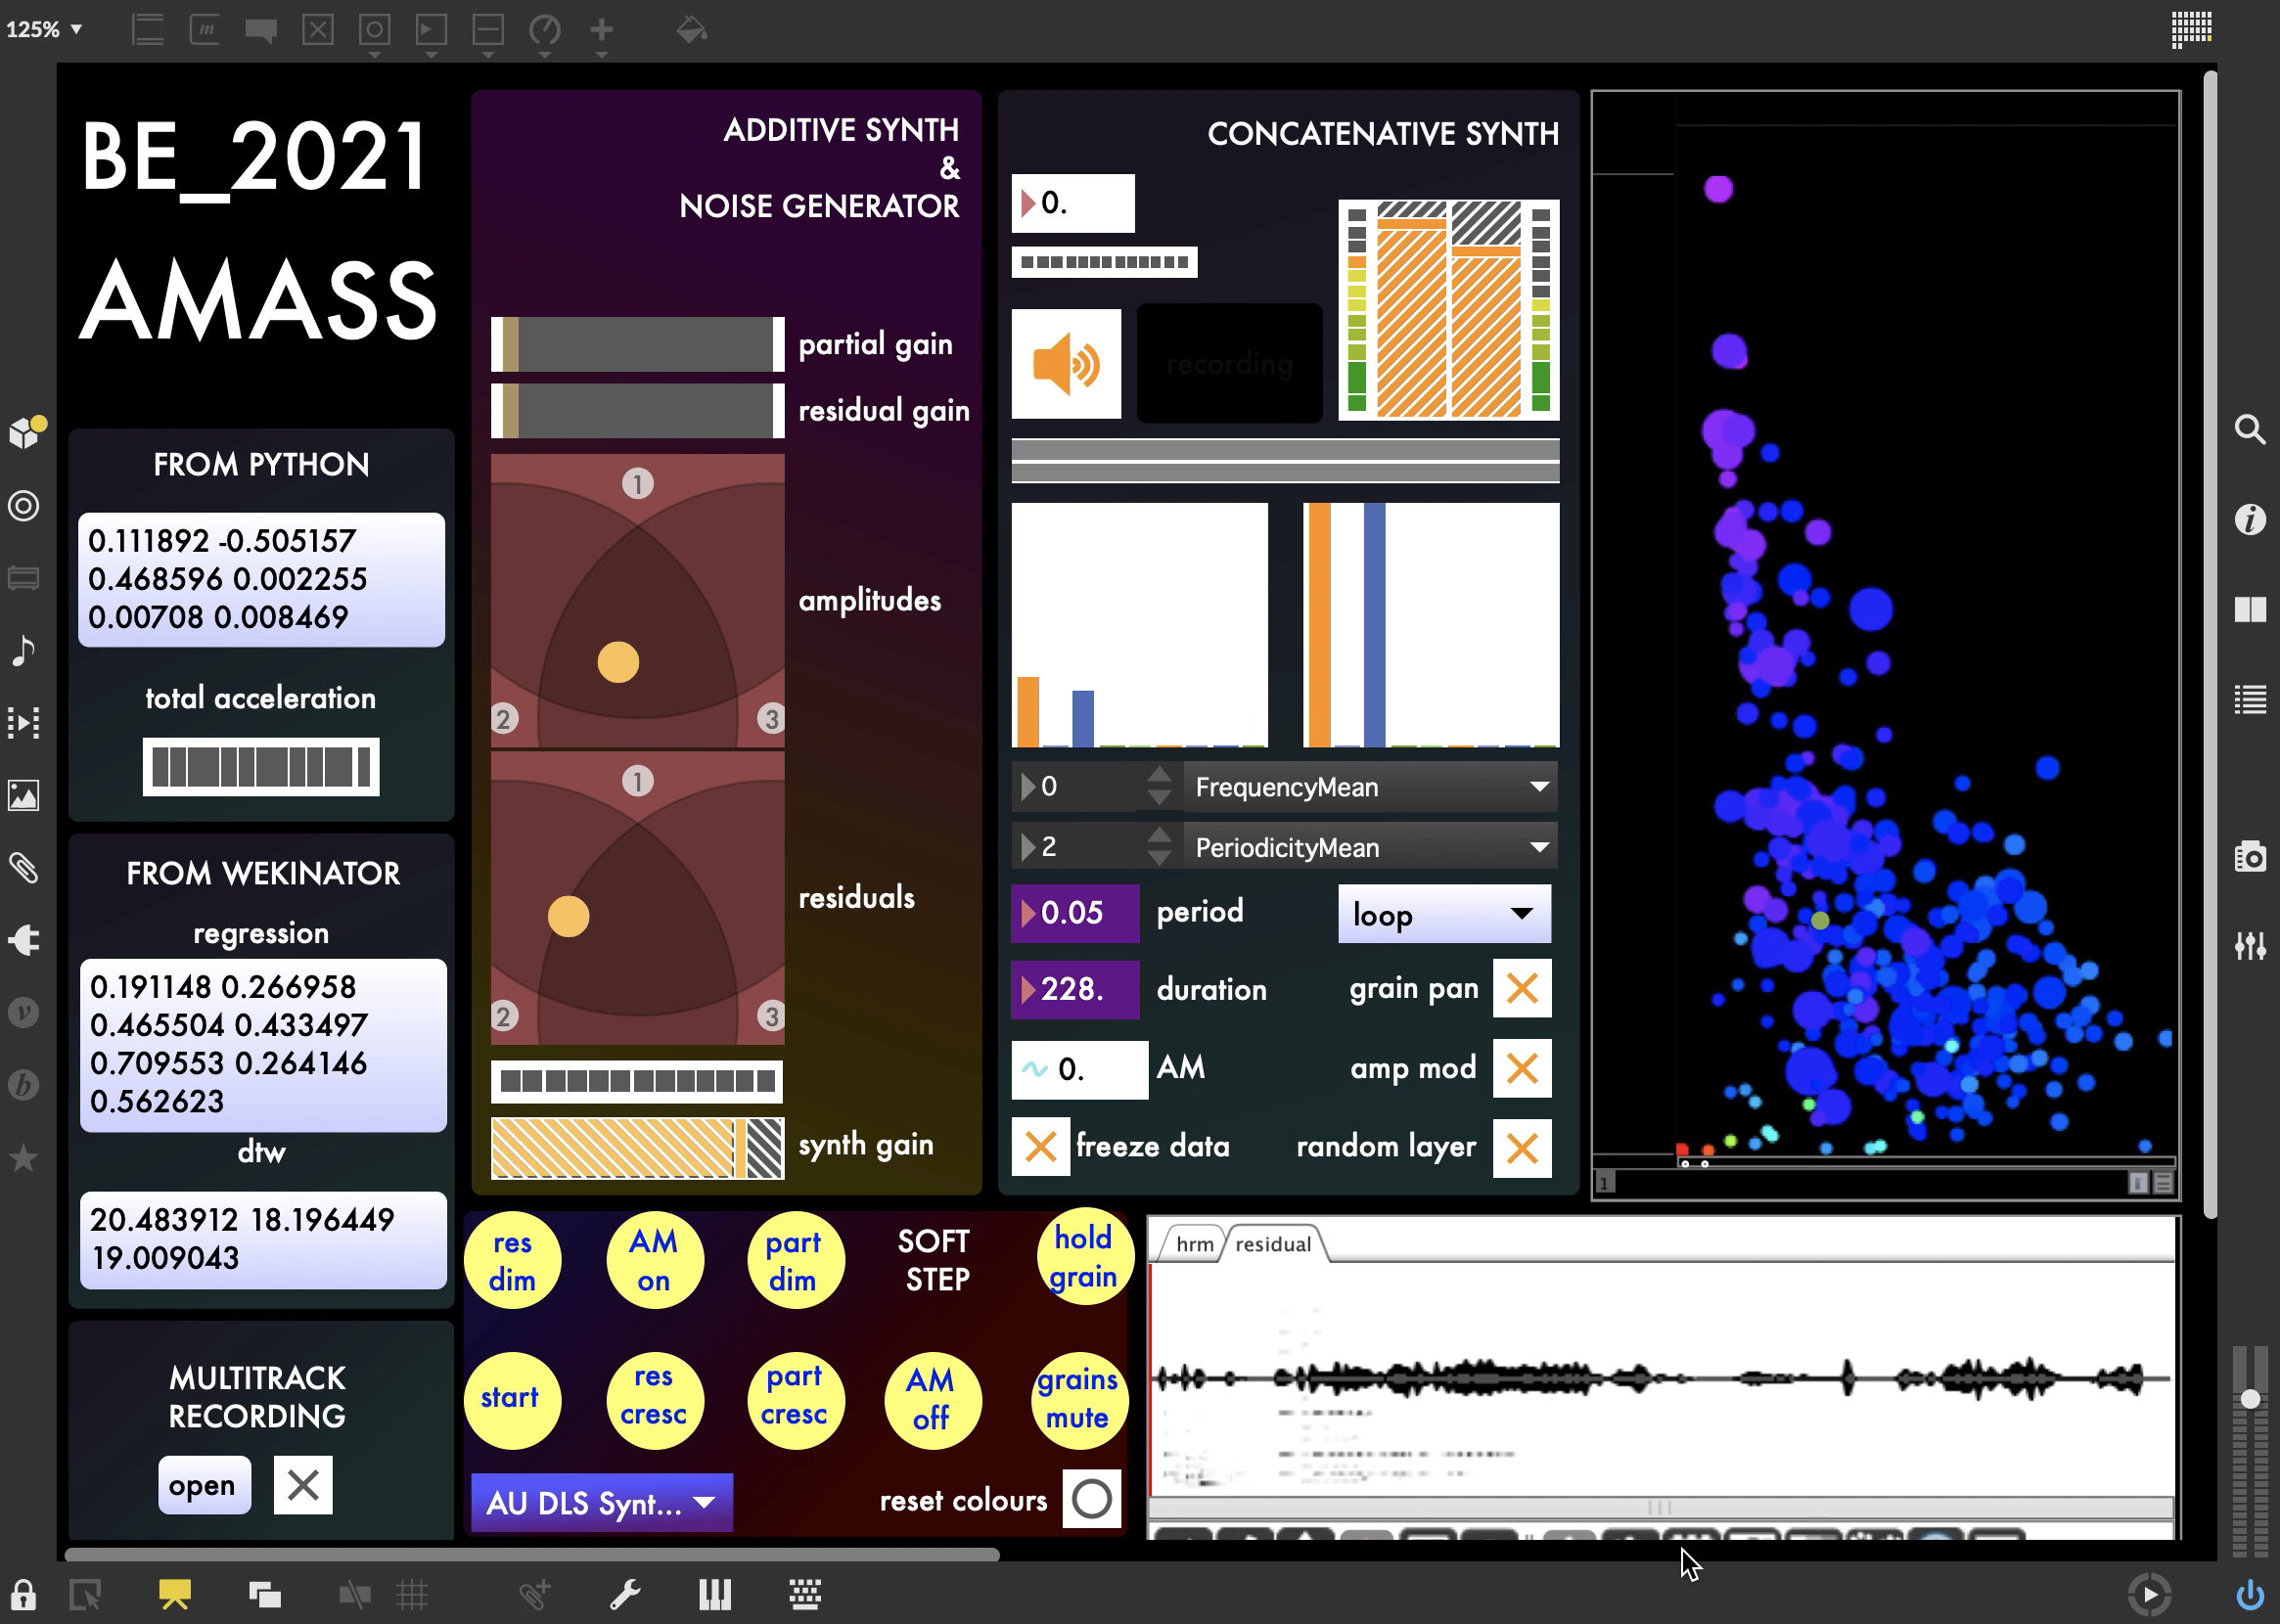The width and height of the screenshot is (2280, 1624).
Task: Click the power audio on/off icon
Action: point(2249,1594)
